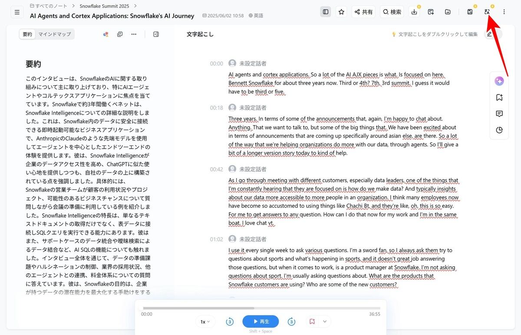Click the 00:00 transcript timestamp
521x335 pixels.
(216, 63)
